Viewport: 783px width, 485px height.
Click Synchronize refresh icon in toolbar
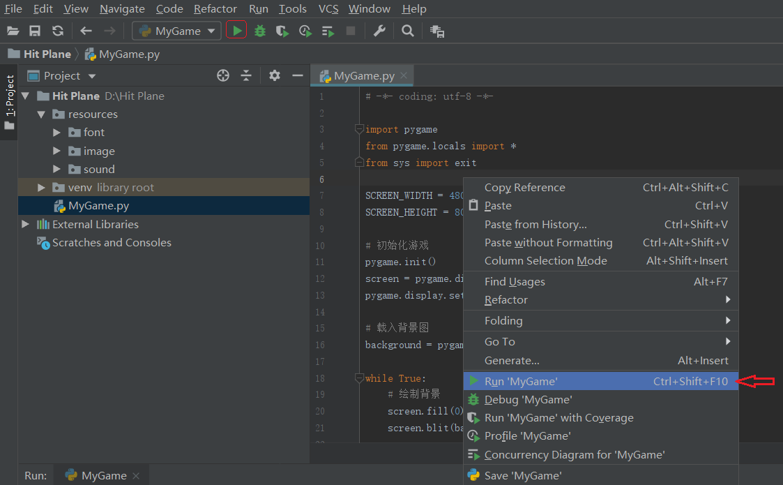pos(58,31)
